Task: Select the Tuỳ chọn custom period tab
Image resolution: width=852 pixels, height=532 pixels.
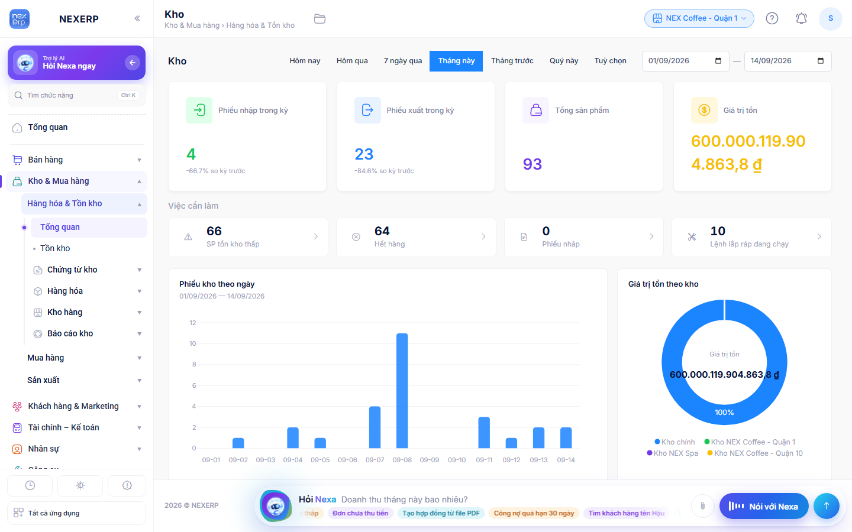Action: [x=611, y=61]
